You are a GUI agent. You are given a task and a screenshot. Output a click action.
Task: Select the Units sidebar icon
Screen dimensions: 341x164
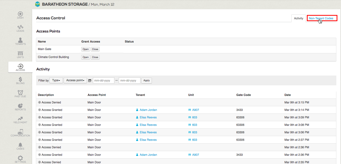(x=20, y=54)
